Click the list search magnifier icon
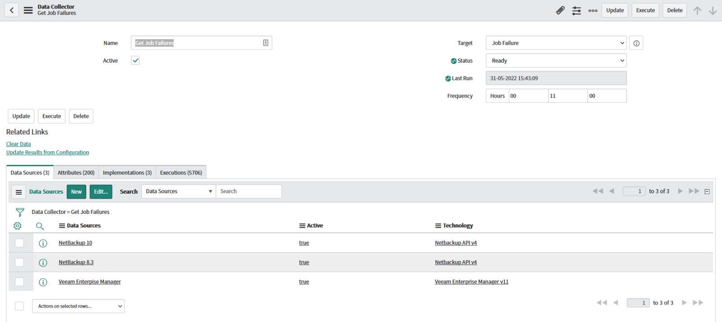Viewport: 722px width, 322px height. pos(40,226)
